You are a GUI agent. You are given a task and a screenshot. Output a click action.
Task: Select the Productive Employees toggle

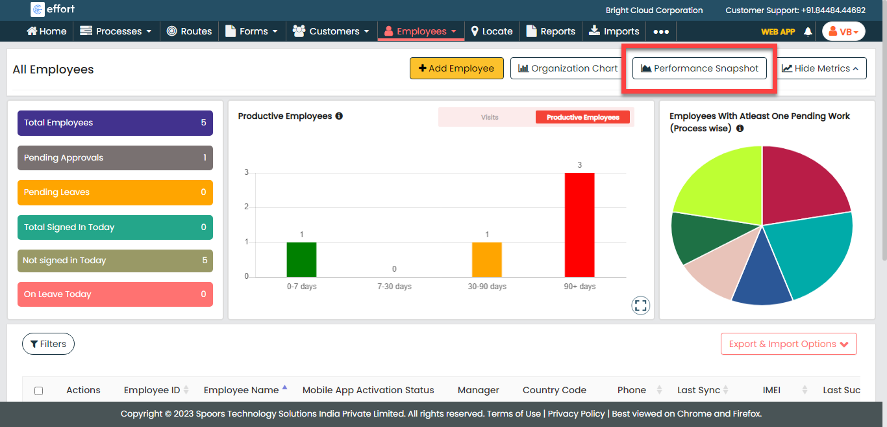click(582, 118)
